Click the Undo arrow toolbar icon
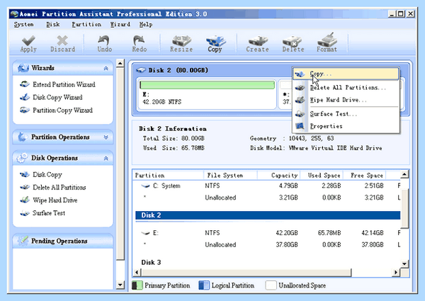Screen dimensions: 425x301 pyautogui.click(x=104, y=40)
